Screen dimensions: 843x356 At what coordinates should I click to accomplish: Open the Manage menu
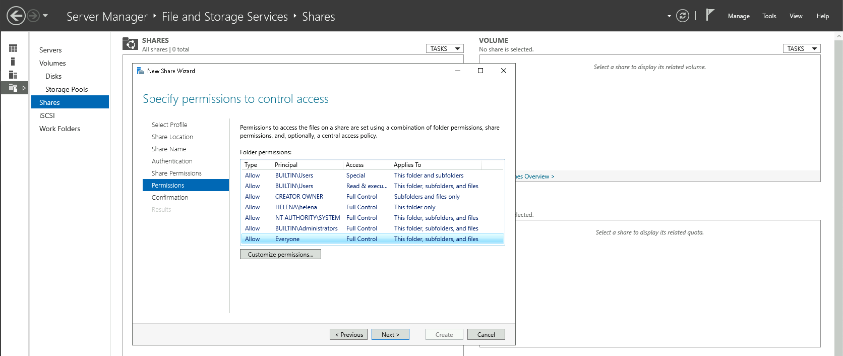[738, 16]
